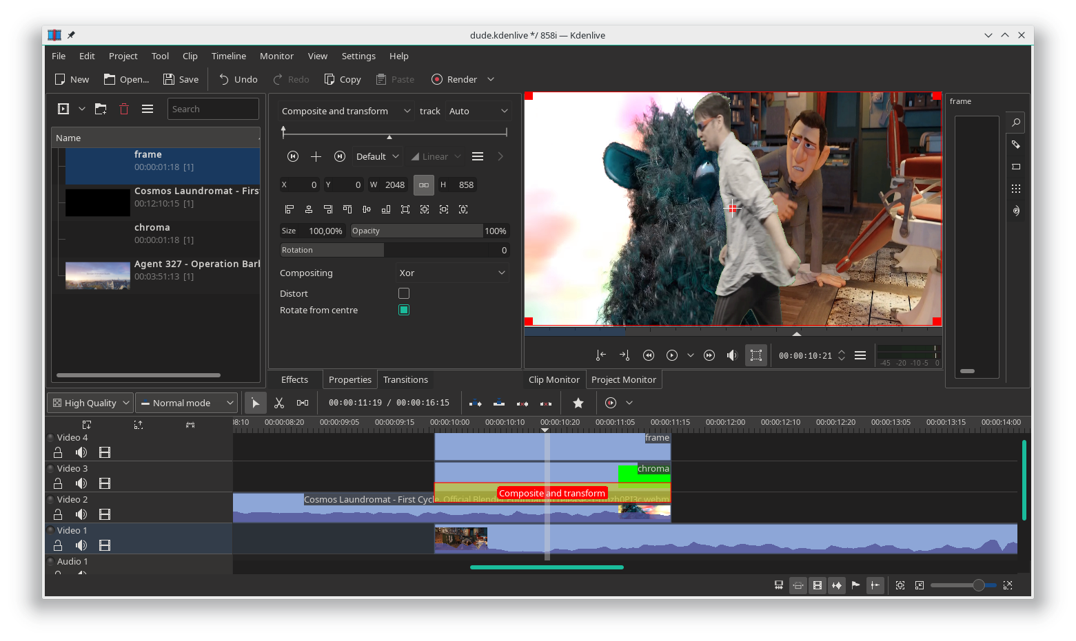
Task: Click the Undo button
Action: point(238,79)
